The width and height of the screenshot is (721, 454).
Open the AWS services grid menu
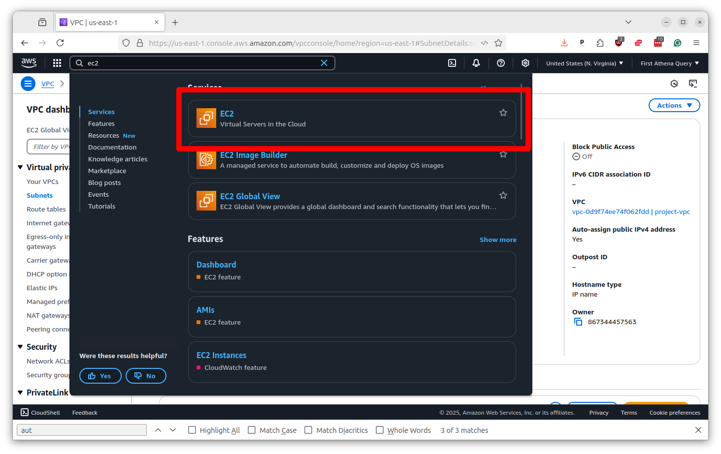(57, 63)
